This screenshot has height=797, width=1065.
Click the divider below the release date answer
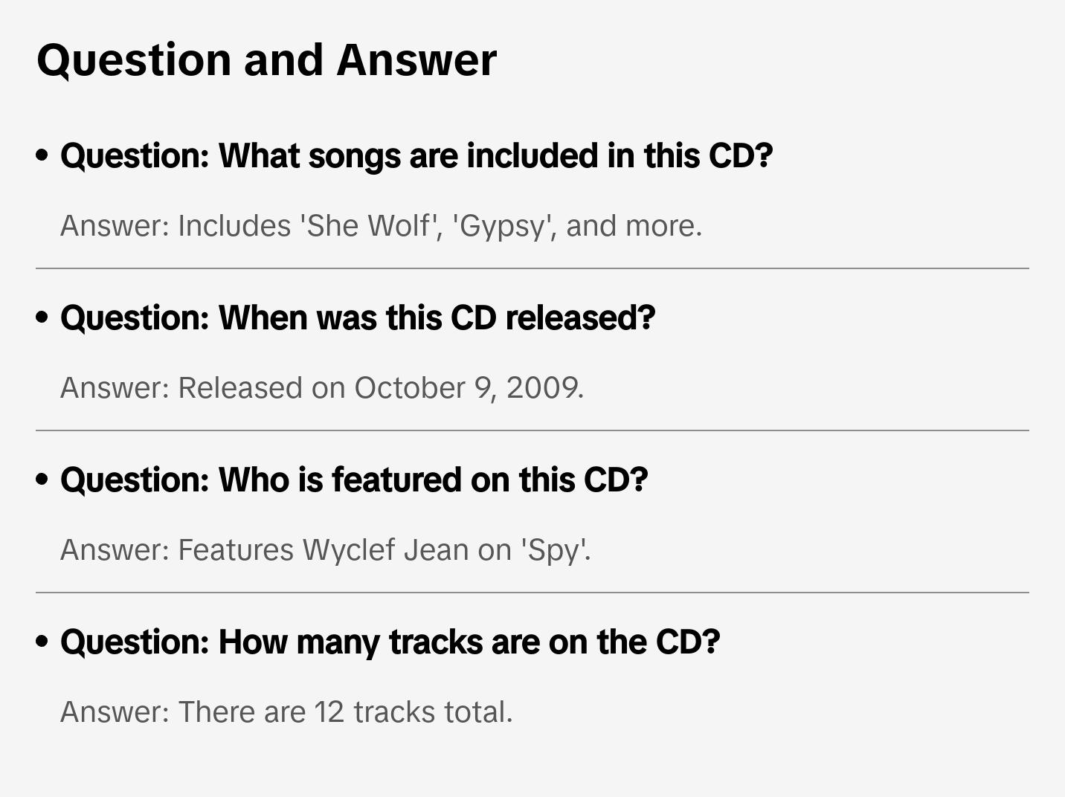click(532, 430)
